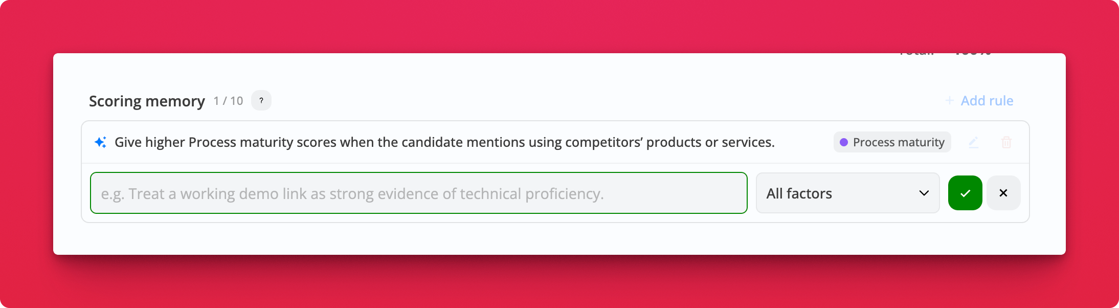Cancel the new rule with X button
The height and width of the screenshot is (308, 1119).
click(1003, 193)
